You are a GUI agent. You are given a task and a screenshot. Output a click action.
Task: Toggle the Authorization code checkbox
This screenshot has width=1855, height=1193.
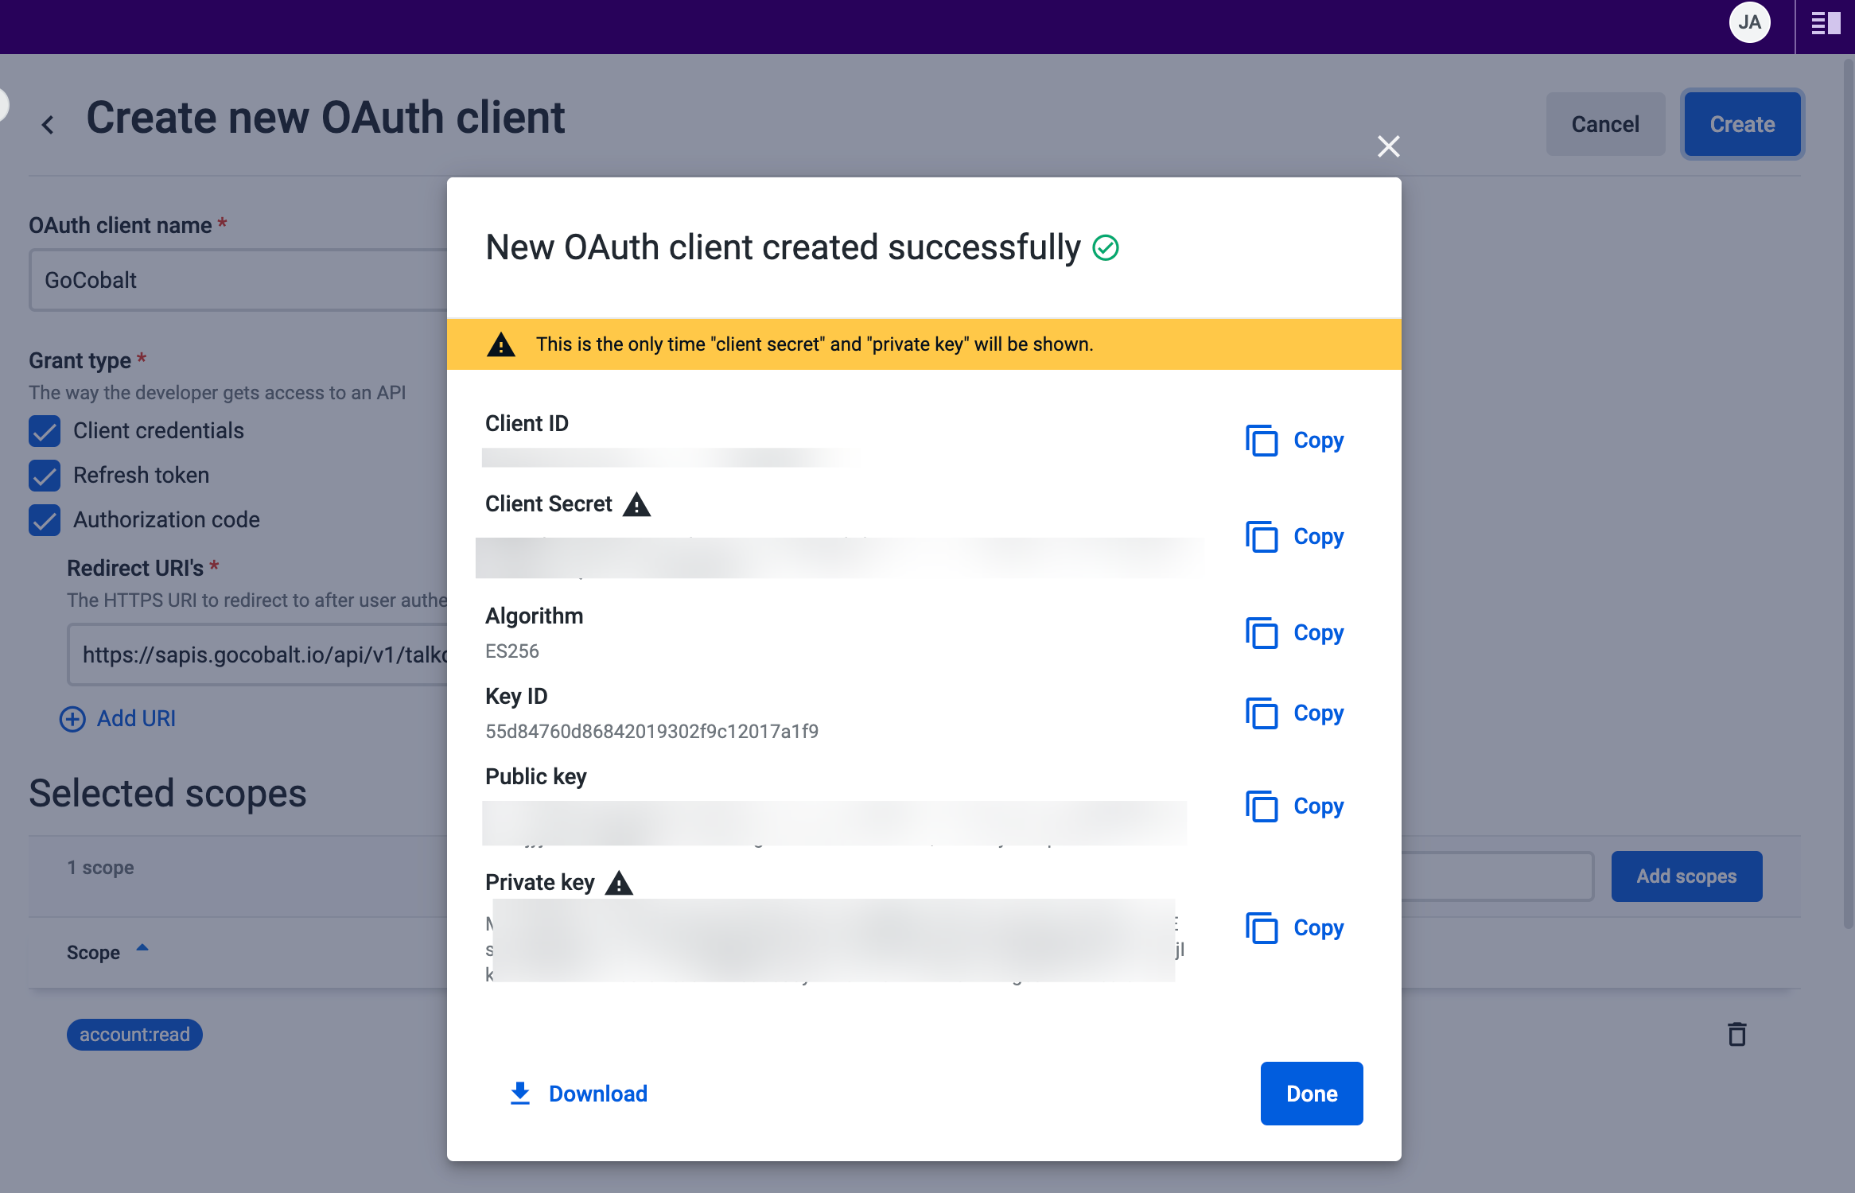pos(45,520)
